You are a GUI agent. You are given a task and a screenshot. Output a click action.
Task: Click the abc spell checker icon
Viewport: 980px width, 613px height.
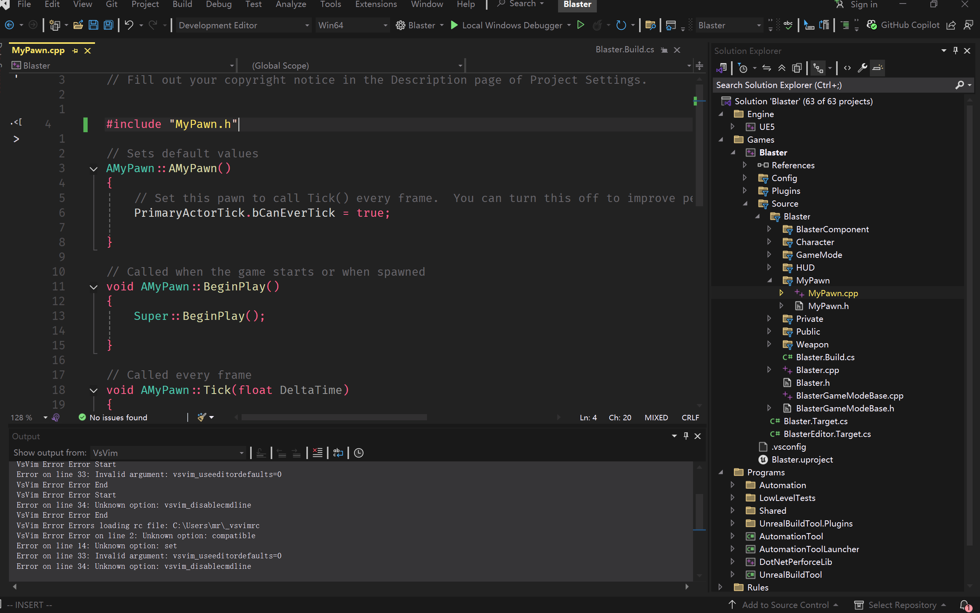(x=788, y=25)
